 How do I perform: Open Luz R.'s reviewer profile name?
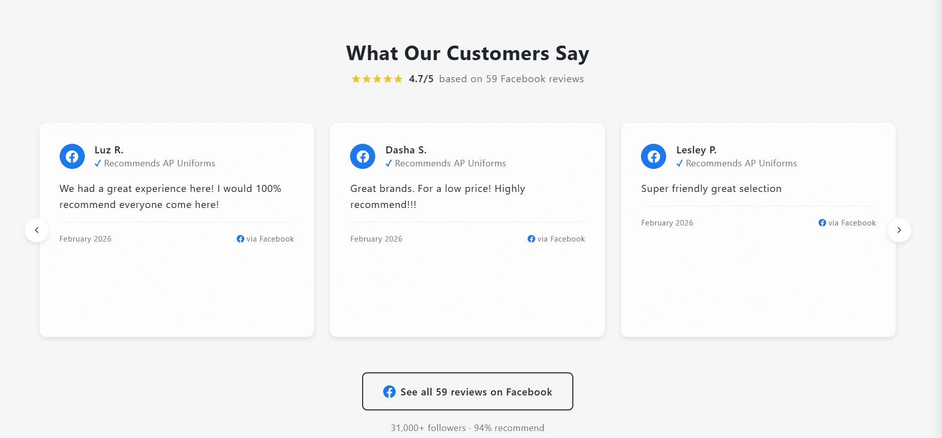(108, 150)
